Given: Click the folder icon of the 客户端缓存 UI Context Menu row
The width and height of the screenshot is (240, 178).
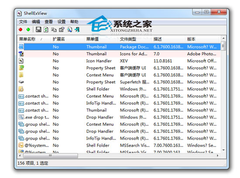Looking at the screenshot, I should point(21,75).
